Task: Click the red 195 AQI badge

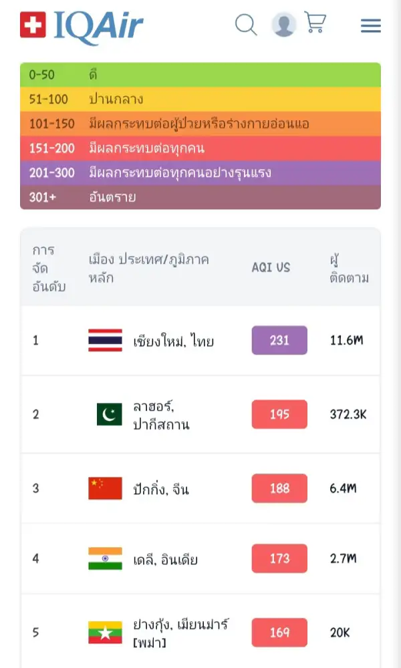Action: pyautogui.click(x=279, y=414)
